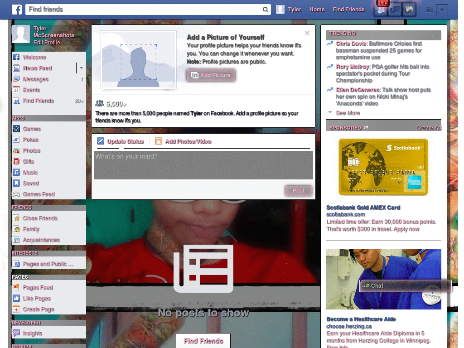Open the account menu dropdown arrow

(x=442, y=10)
